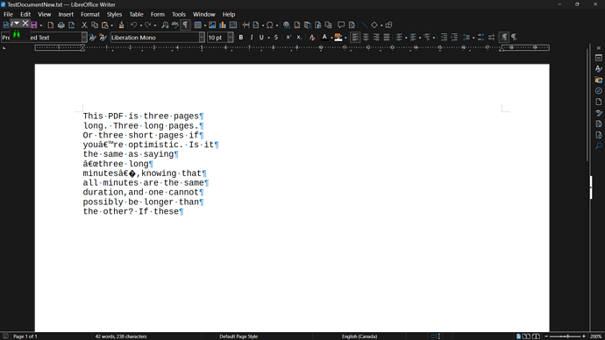Screen dimensions: 605x340
Task: Open the Edit menu
Action: click(x=25, y=14)
